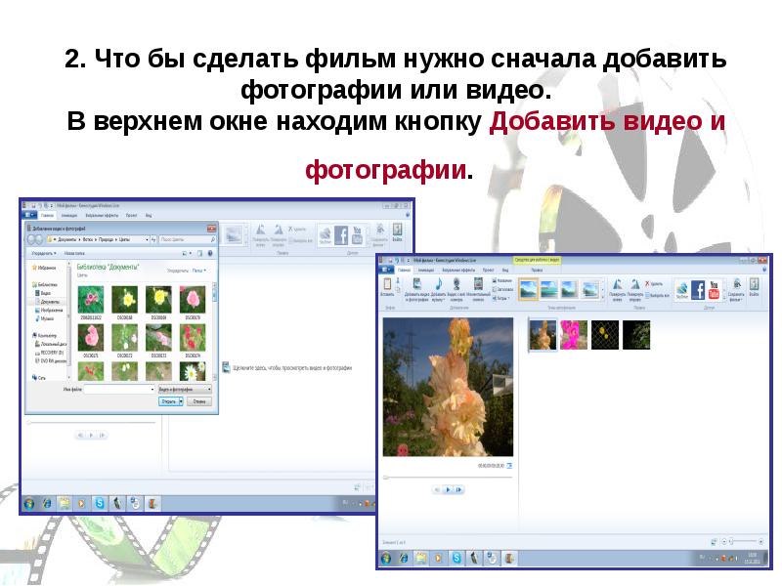Click the Add music note icon
The width and height of the screenshot is (782, 586).
pyautogui.click(x=438, y=286)
